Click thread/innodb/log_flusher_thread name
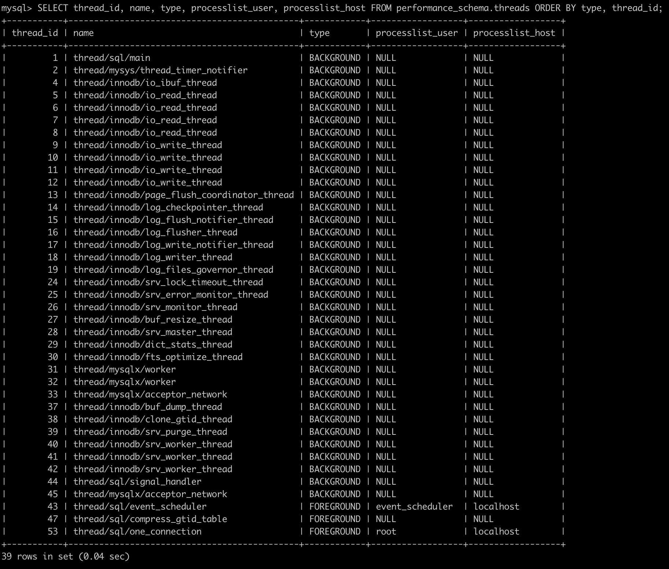Viewport: 669px width, 569px height. coord(155,232)
